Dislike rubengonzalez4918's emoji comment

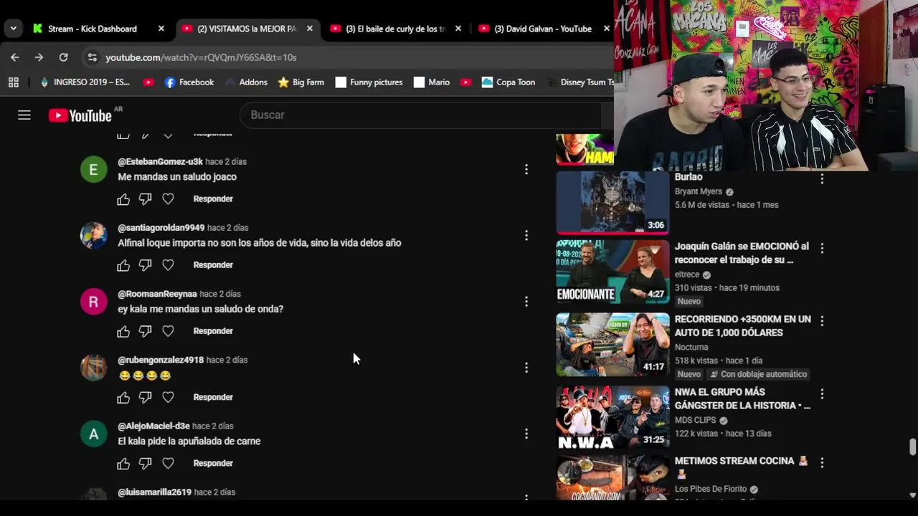[145, 397]
